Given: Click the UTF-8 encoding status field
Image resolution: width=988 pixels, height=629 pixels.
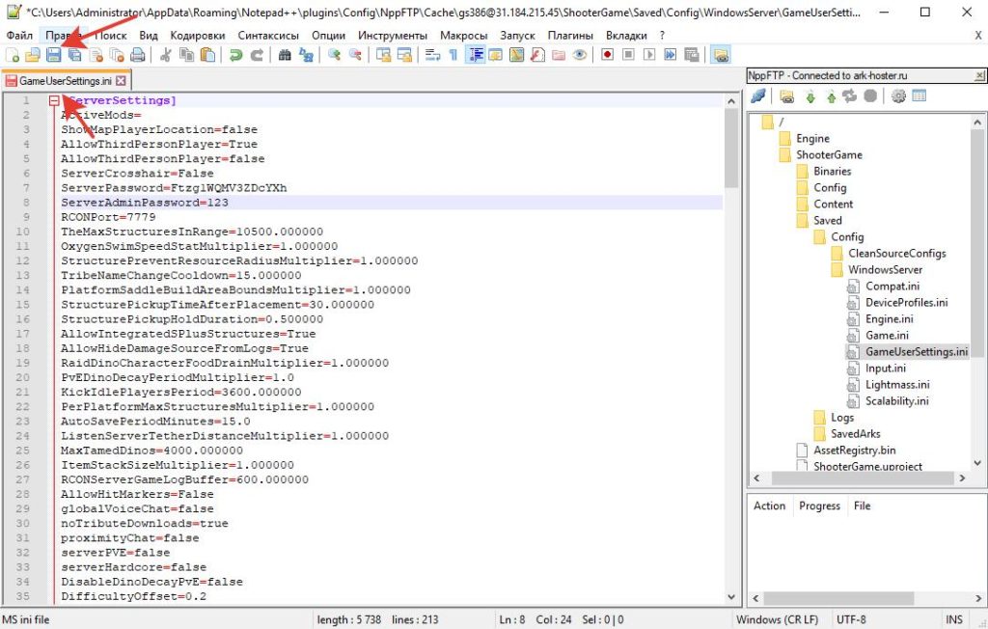Looking at the screenshot, I should 851,620.
